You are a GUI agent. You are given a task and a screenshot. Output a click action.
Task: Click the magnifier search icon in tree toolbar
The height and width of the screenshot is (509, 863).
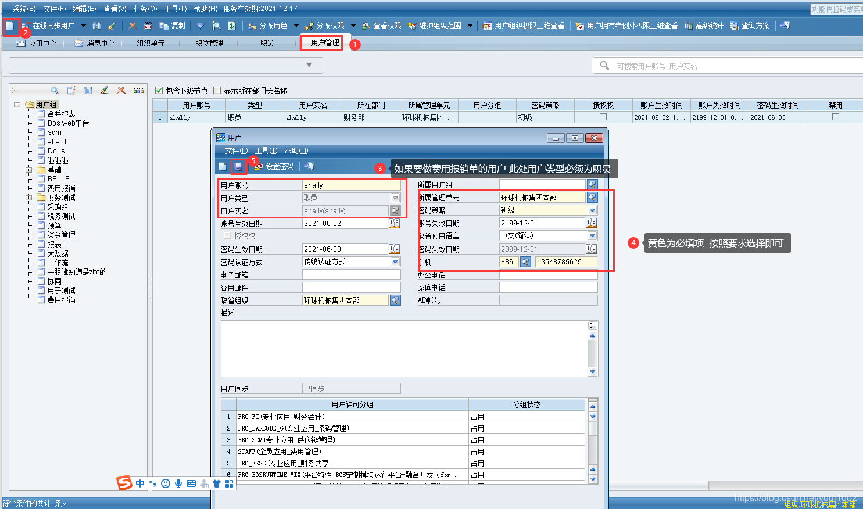click(x=54, y=90)
